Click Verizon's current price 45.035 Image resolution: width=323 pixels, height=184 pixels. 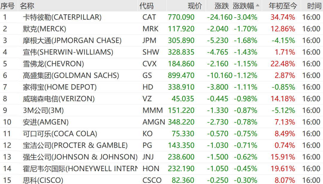(183, 99)
